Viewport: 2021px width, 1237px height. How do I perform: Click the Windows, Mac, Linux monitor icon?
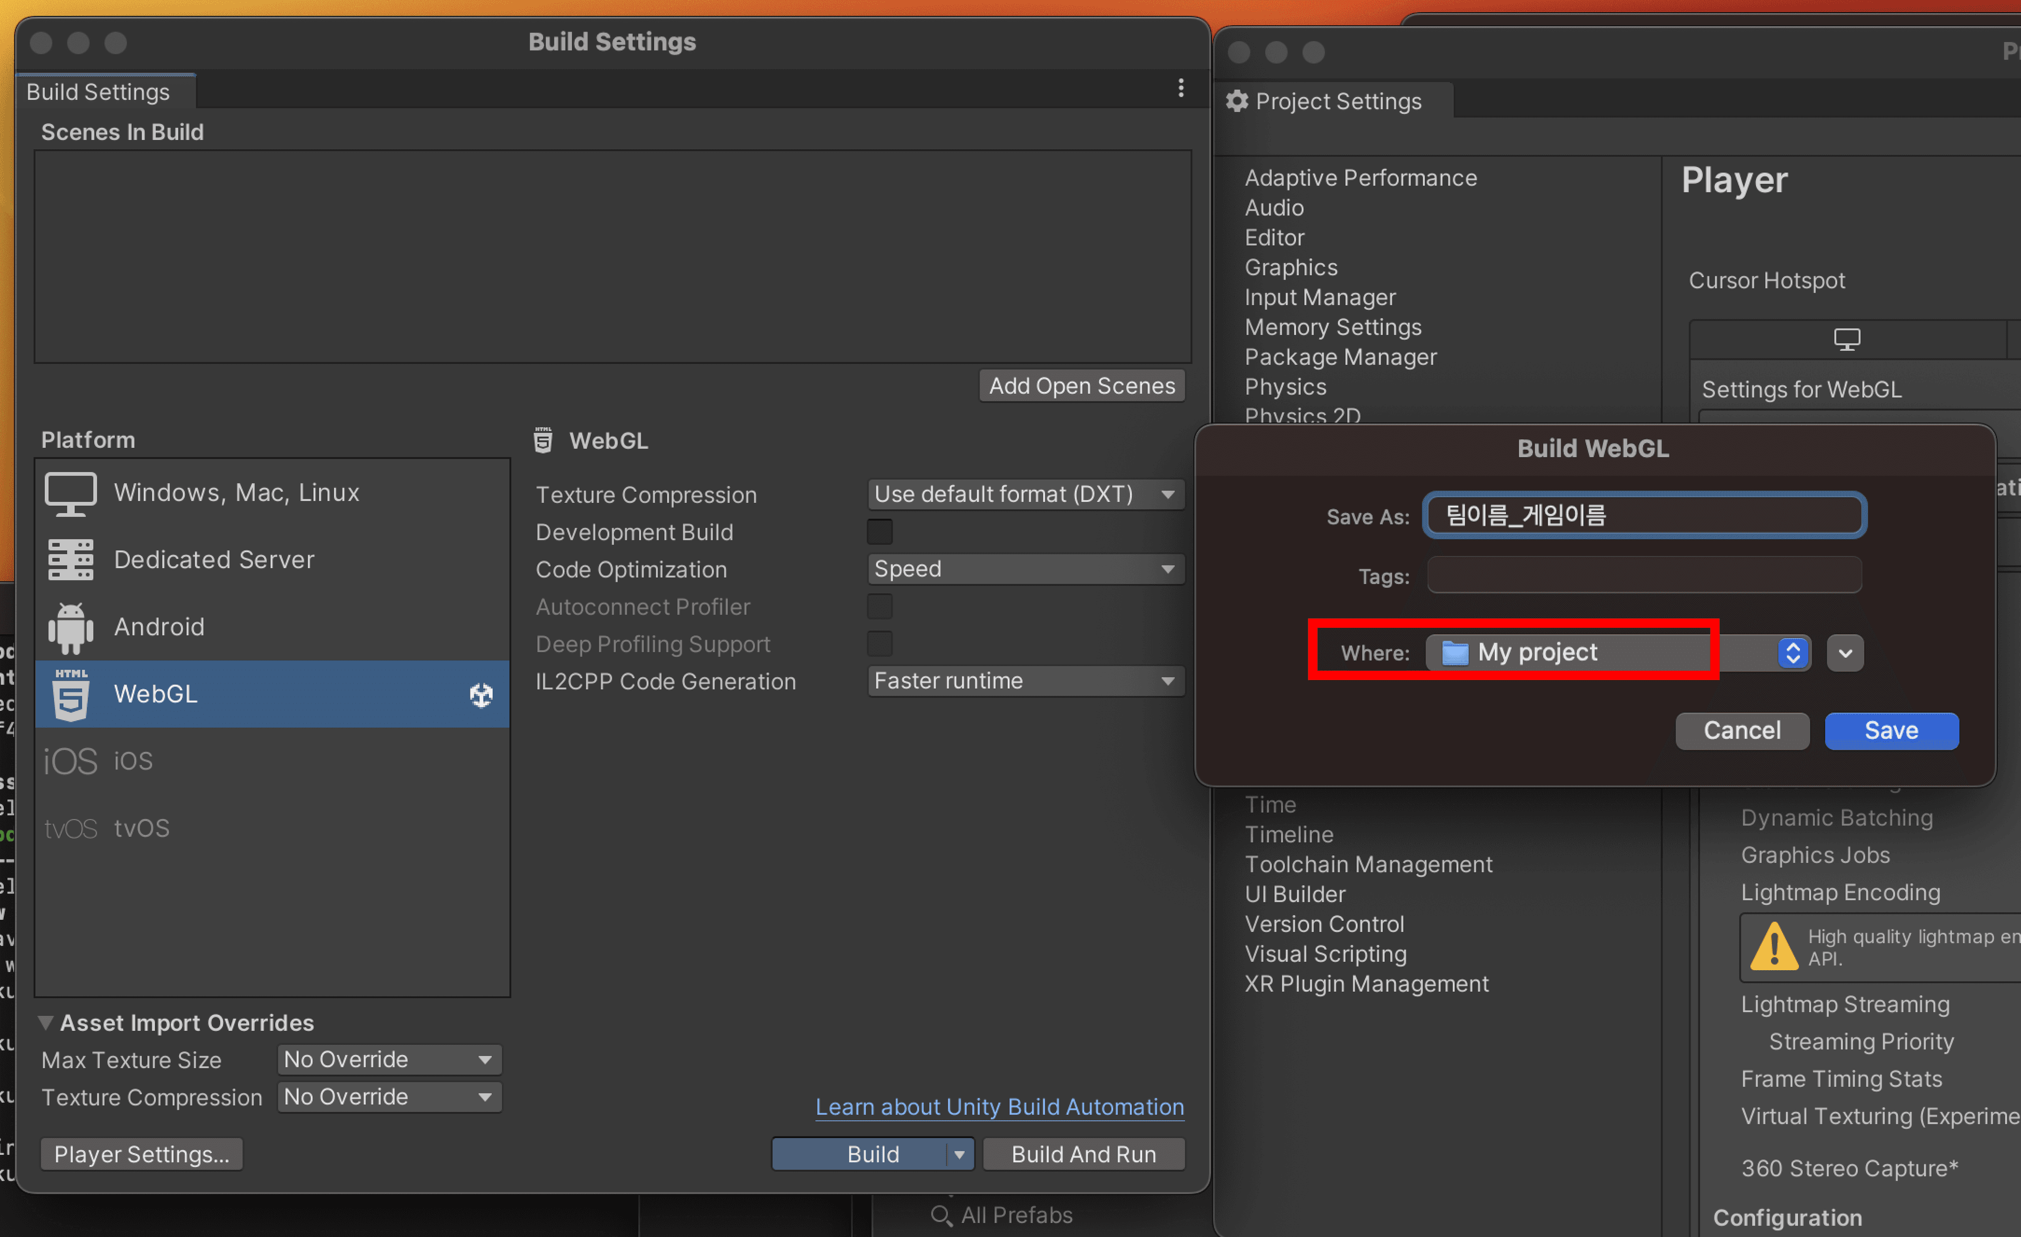[x=71, y=494]
